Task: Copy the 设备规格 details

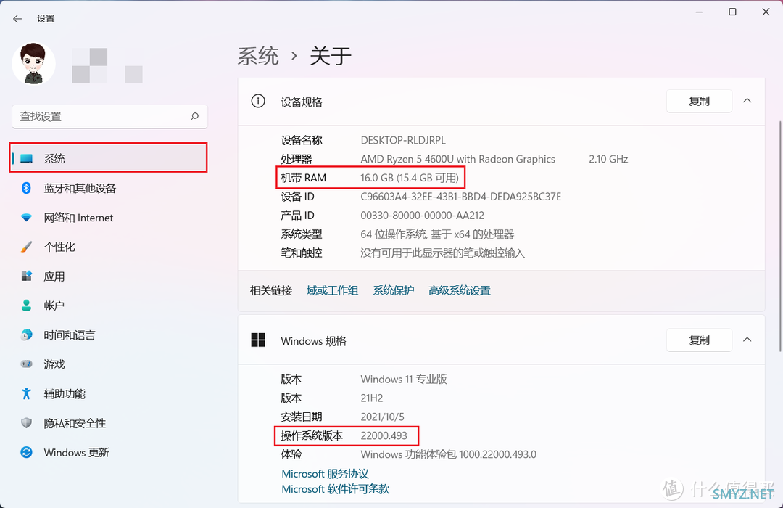Action: point(699,102)
